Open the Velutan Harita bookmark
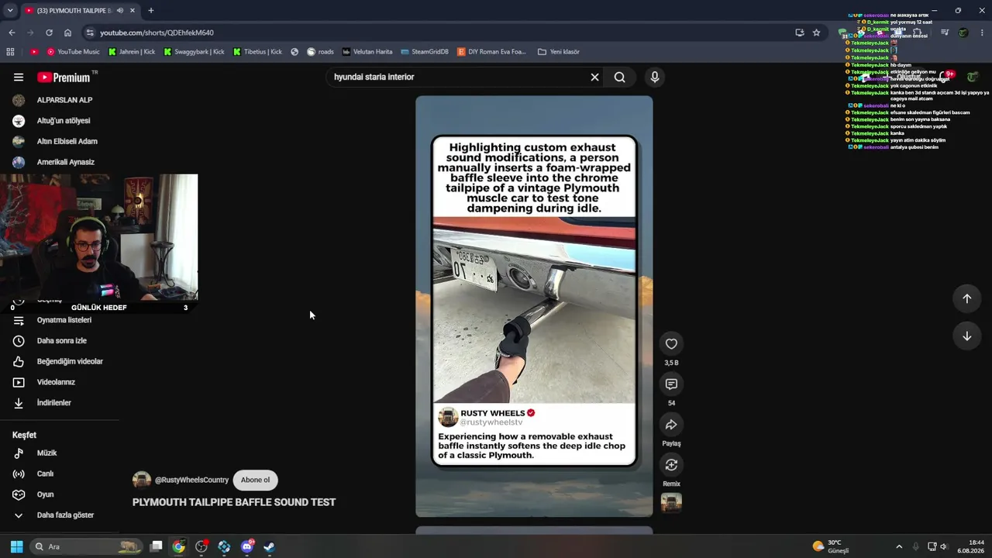 coord(367,52)
